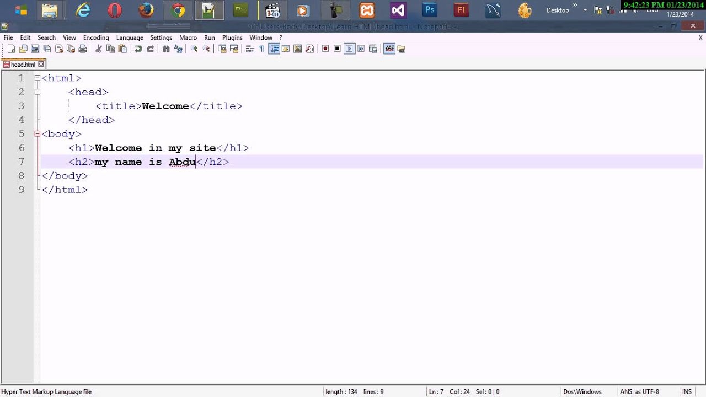The width and height of the screenshot is (706, 397).
Task: Open Photoshop from the taskbar
Action: pyautogui.click(x=429, y=10)
